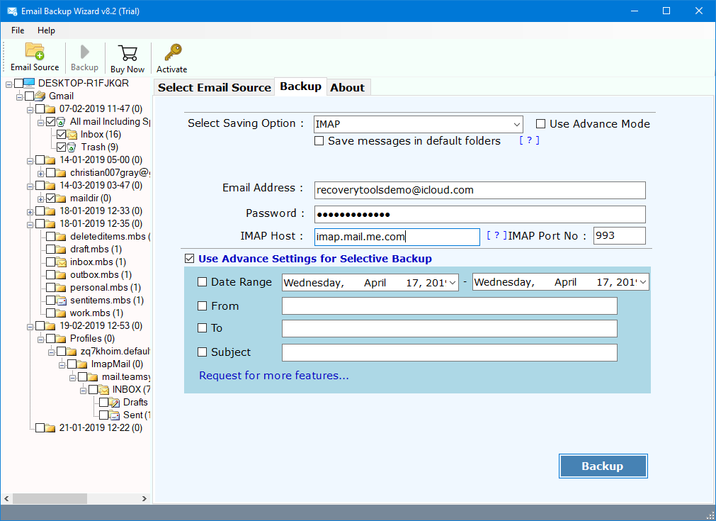The image size is (716, 521).
Task: Click the Inbox (16) folder icon
Action: coord(72,135)
